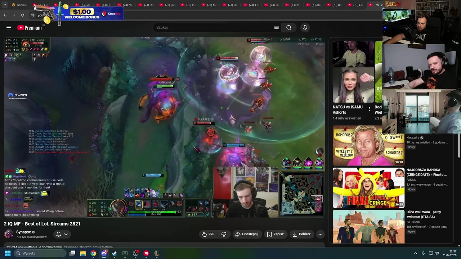This screenshot has height=259, width=461.
Task: Click the magnifier search button
Action: coord(289,27)
